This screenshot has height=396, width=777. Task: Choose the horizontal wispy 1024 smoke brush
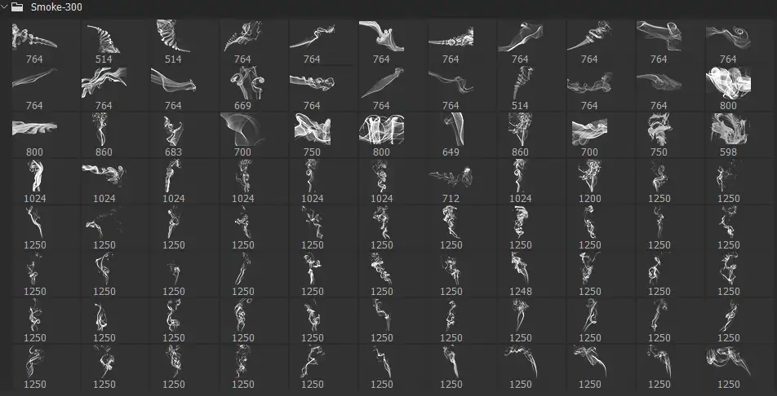coord(104,181)
